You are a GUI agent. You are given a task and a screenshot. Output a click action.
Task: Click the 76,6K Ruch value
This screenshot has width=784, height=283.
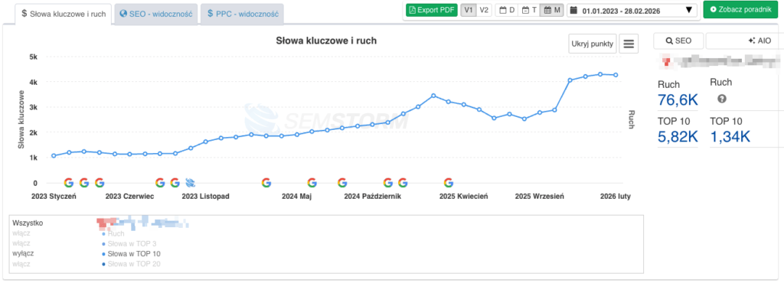[x=678, y=100]
